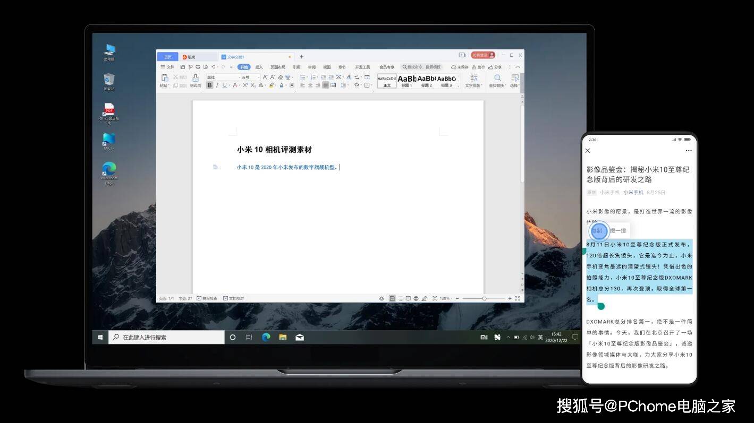Click the Undo arrow
This screenshot has height=423, width=754.
click(213, 67)
